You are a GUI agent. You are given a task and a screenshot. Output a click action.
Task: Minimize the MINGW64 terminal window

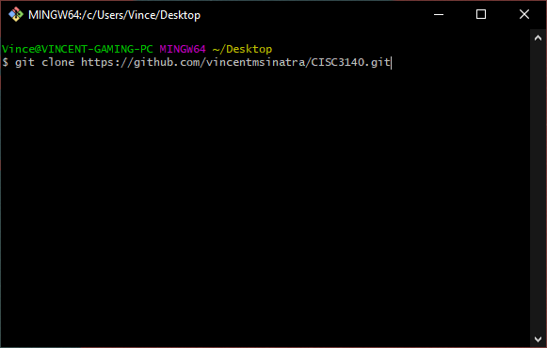[x=439, y=15]
